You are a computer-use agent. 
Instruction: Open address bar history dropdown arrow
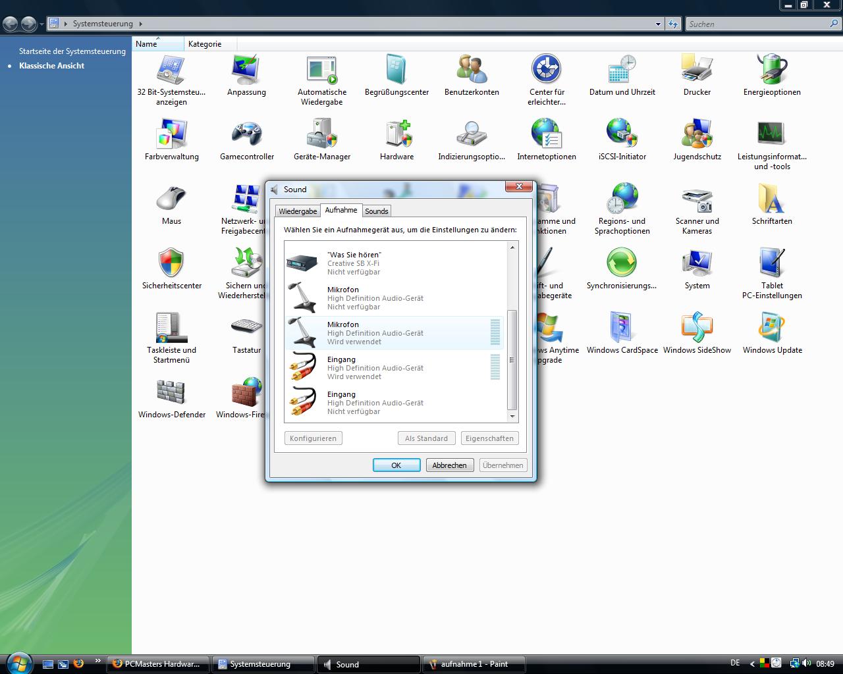[x=658, y=24]
